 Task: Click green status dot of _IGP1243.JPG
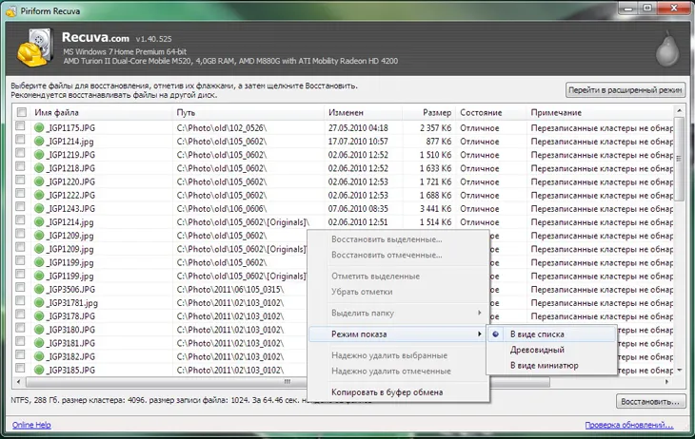tap(39, 208)
